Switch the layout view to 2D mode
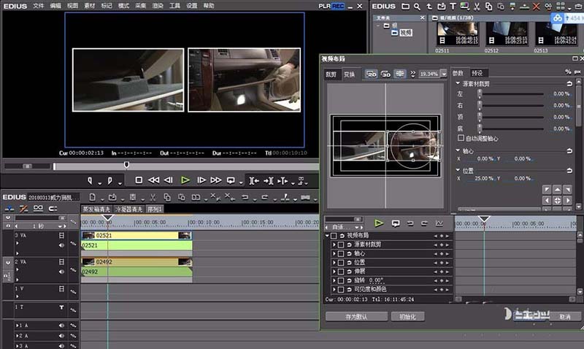584x349 pixels. (372, 74)
